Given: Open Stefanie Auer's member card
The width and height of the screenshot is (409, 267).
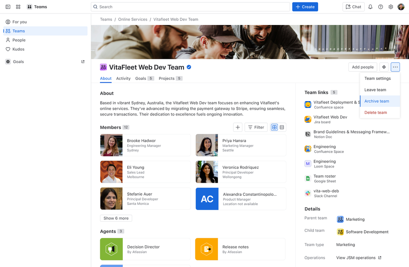Looking at the screenshot, I should 145,199.
